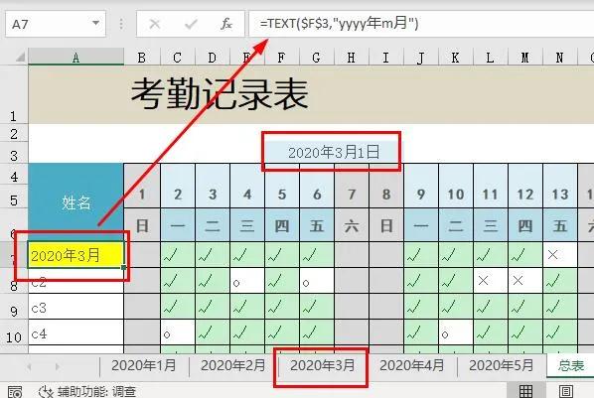Click the 姓名 header cell
594x398 pixels.
coord(75,202)
